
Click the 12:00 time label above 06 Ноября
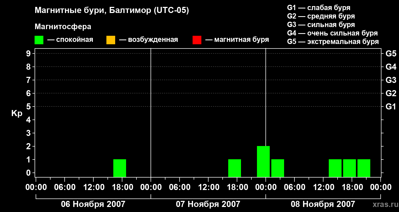(93, 187)
